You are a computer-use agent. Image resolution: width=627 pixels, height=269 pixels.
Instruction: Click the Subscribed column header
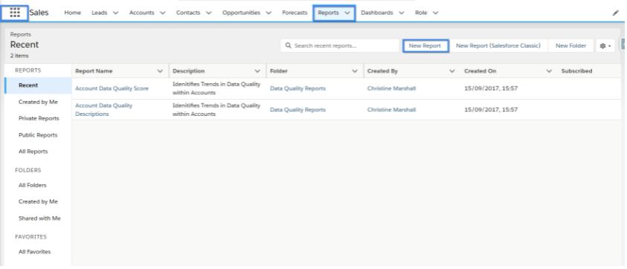(x=576, y=71)
